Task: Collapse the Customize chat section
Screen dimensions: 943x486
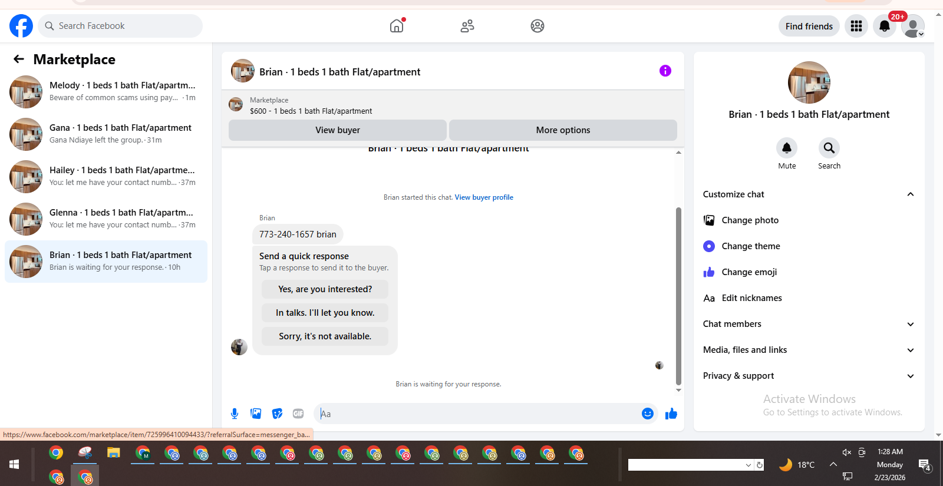Action: coord(809,194)
